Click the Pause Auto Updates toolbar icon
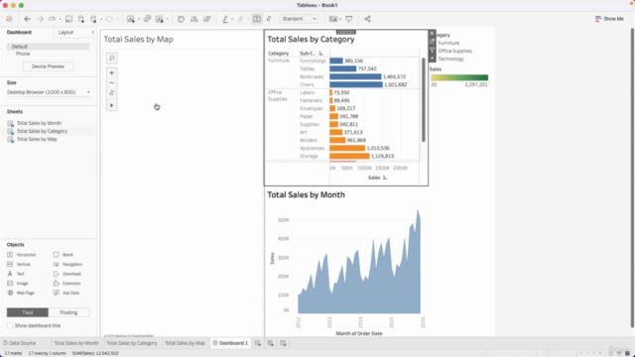 (94, 19)
